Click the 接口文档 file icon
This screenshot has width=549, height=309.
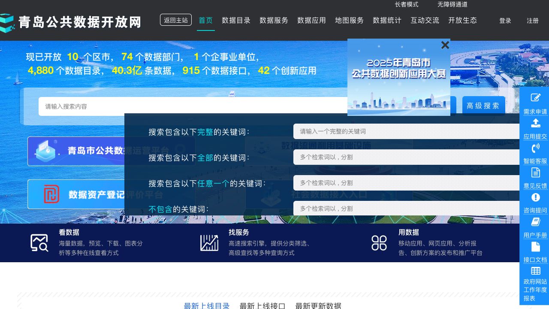click(535, 247)
